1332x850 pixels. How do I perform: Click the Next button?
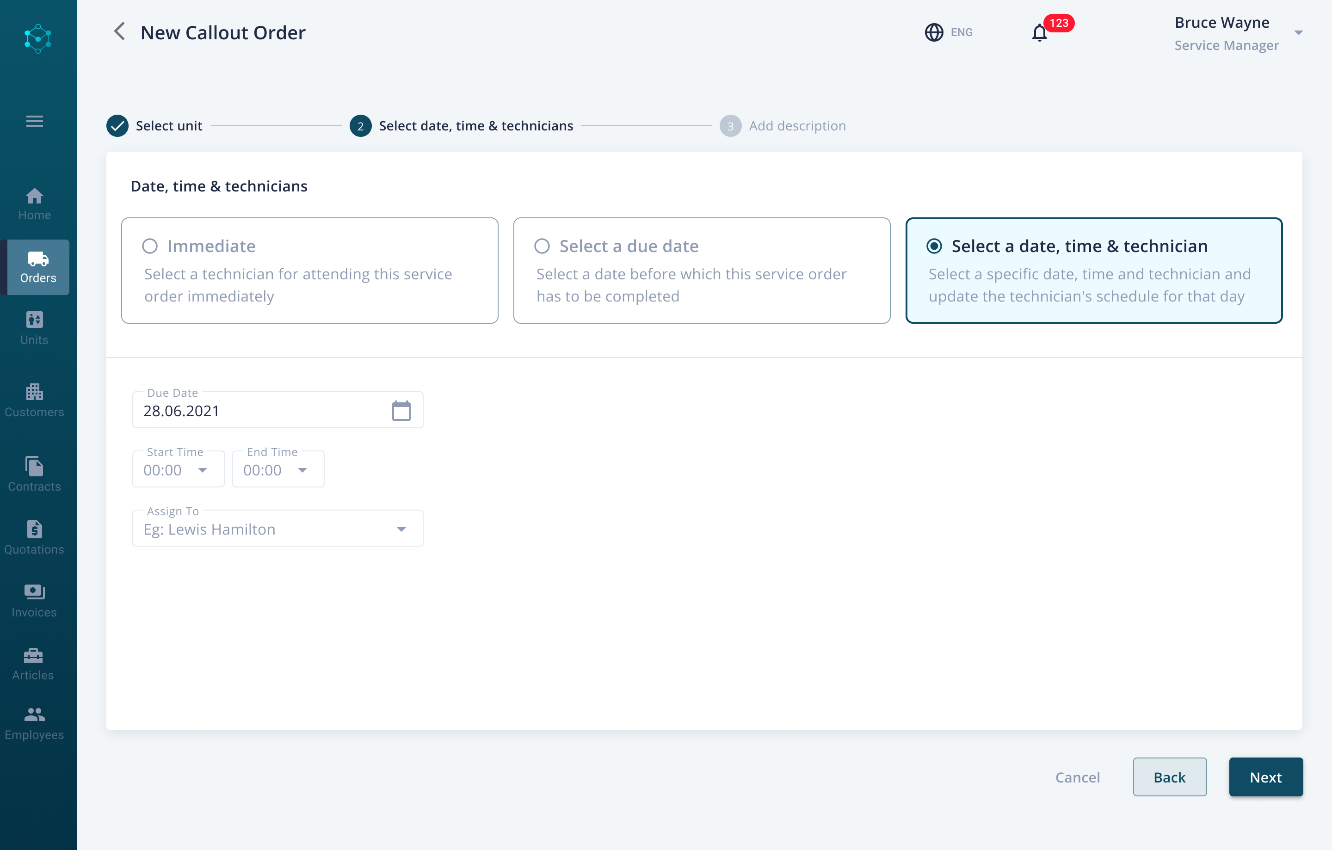(1265, 777)
